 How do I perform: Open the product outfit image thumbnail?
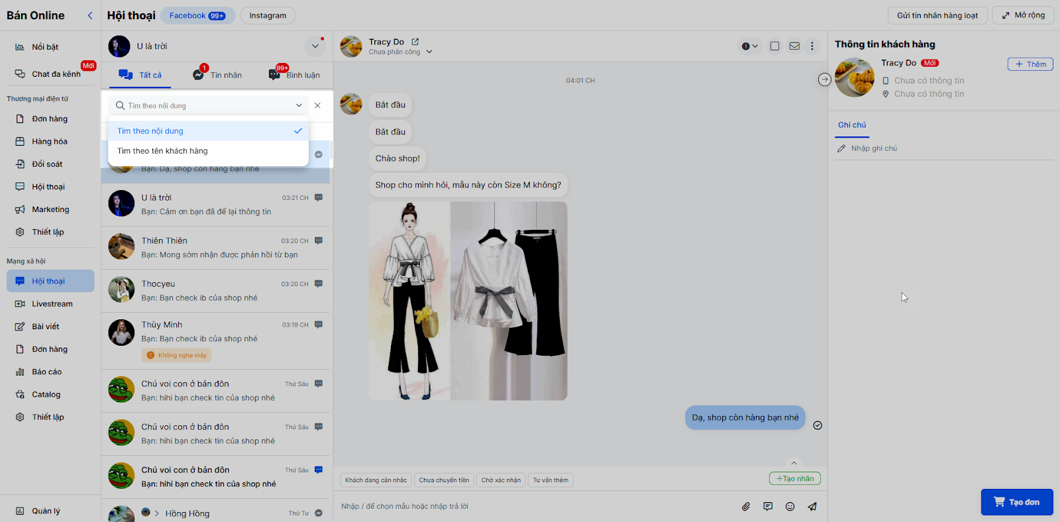click(468, 301)
